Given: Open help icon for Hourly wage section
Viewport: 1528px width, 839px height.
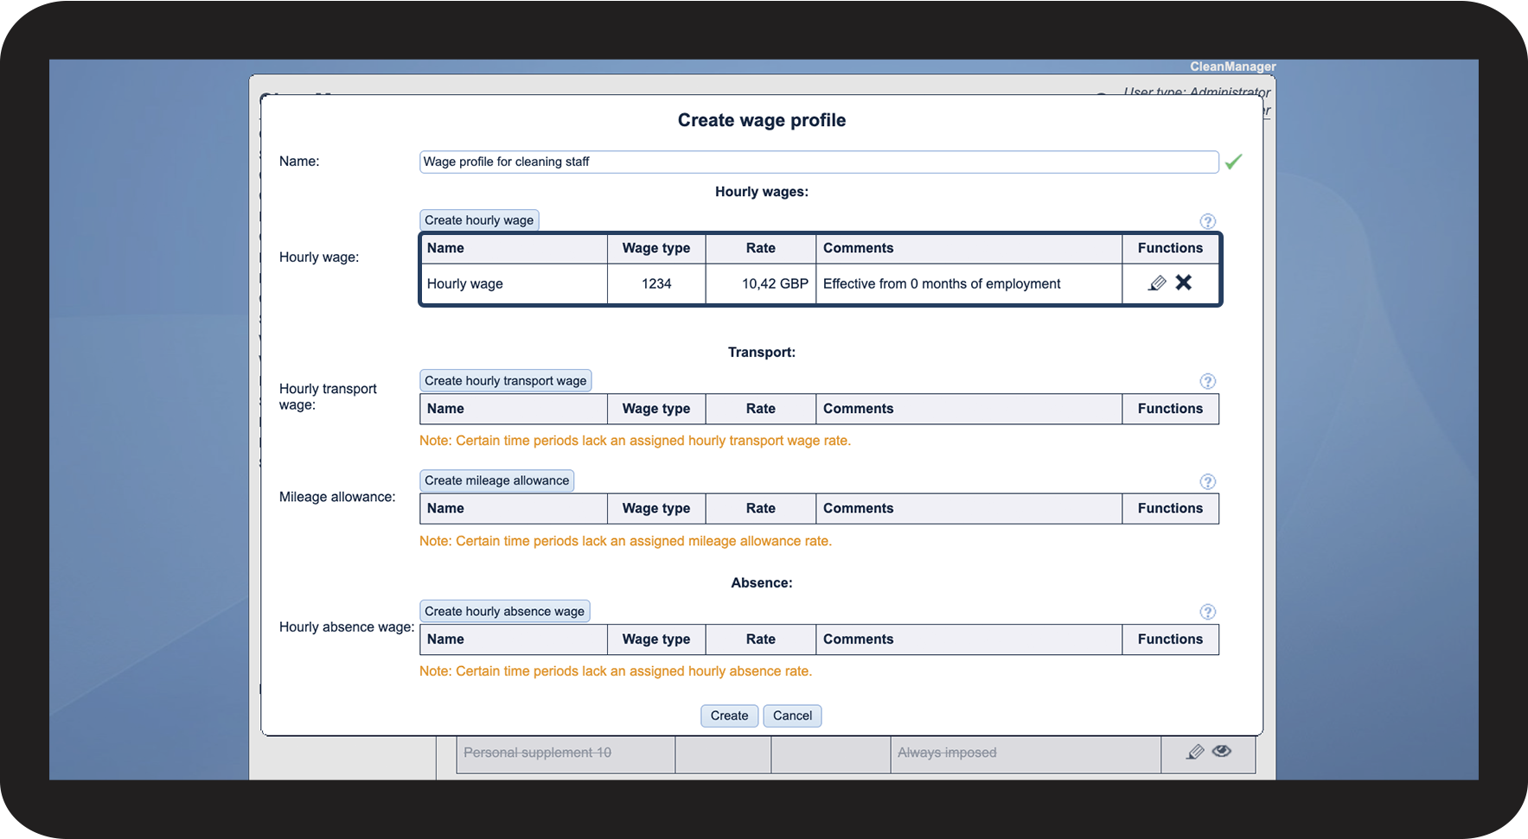Looking at the screenshot, I should pos(1208,221).
